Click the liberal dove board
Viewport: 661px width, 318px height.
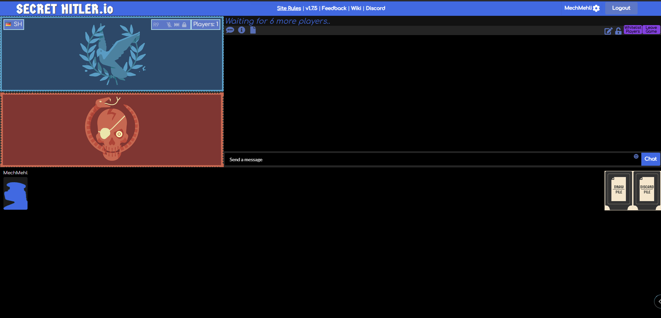click(x=112, y=54)
